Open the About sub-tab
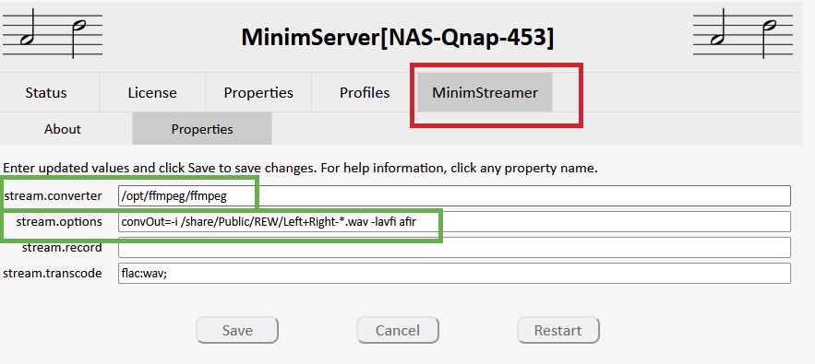The height and width of the screenshot is (364, 815). [63, 129]
